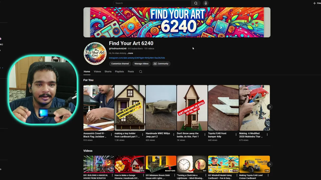Click Customize channel button

[120, 64]
